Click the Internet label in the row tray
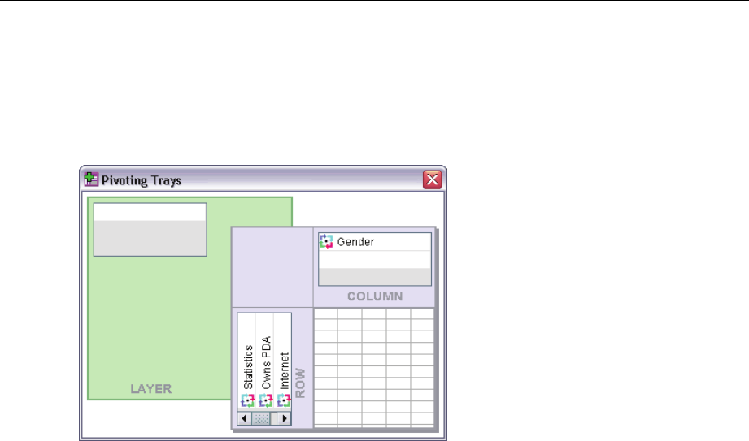This screenshot has height=441, width=749. [x=284, y=371]
